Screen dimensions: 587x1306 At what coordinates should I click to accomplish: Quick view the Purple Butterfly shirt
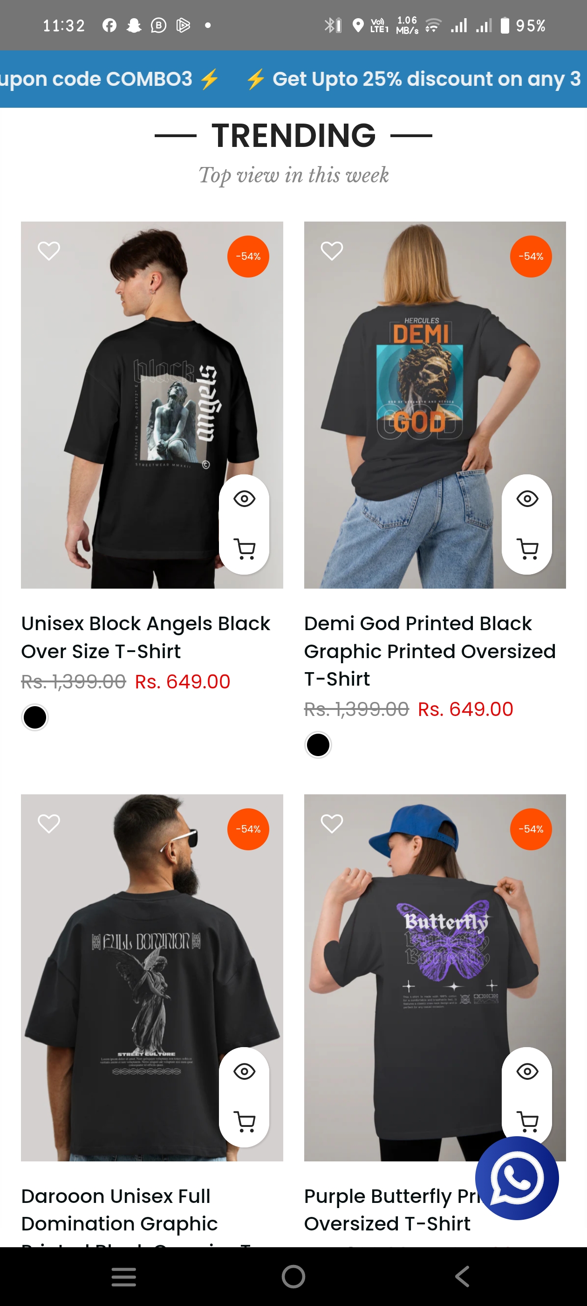point(527,1071)
